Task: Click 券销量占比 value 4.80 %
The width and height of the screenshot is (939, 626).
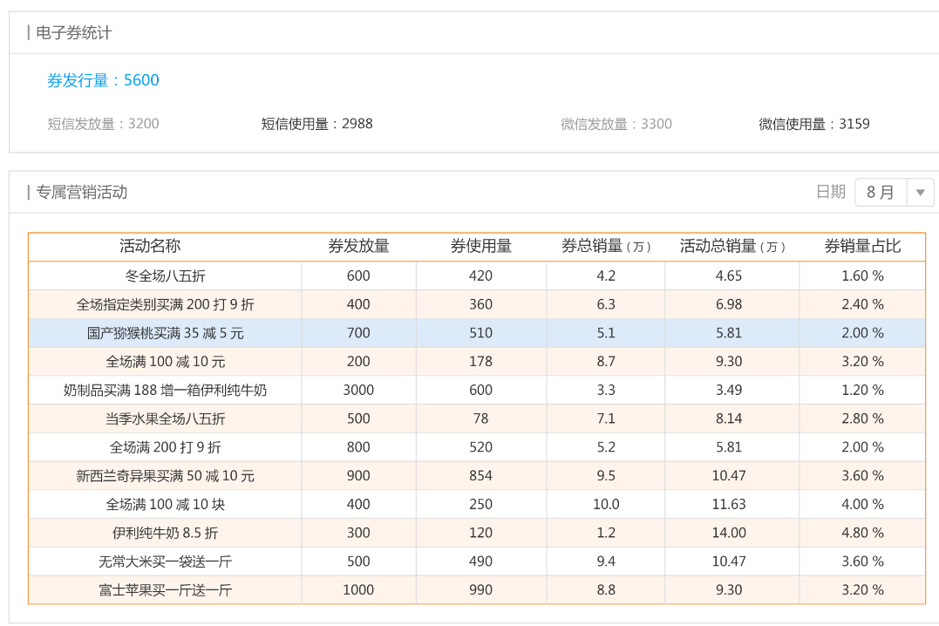Action: point(862,533)
